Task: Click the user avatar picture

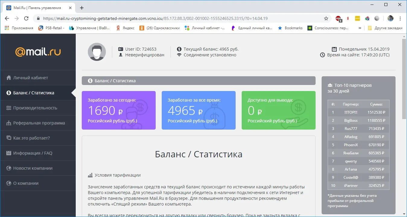Action: coord(97,52)
